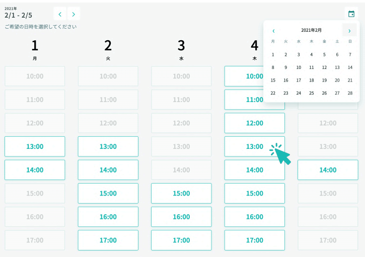This screenshot has height=257, width=365.
Task: Choose Thursday 13:00 time slot
Action: [x=254, y=146]
